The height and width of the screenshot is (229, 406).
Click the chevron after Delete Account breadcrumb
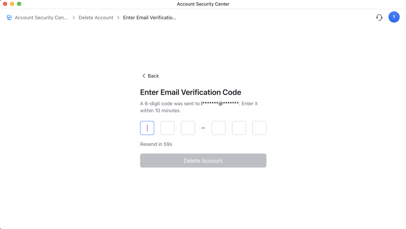tap(118, 18)
